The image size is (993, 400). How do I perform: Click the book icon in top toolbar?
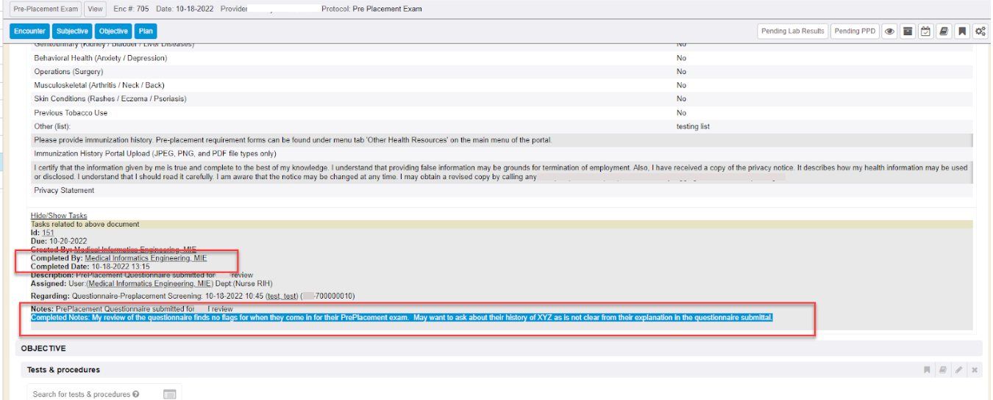944,32
